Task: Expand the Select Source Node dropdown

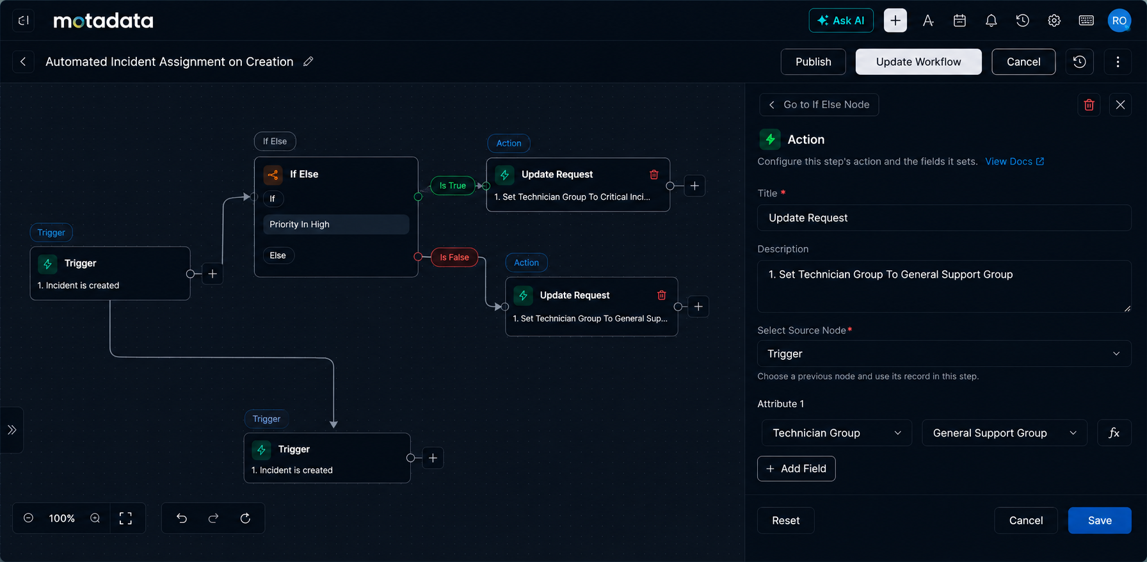Action: pyautogui.click(x=944, y=353)
